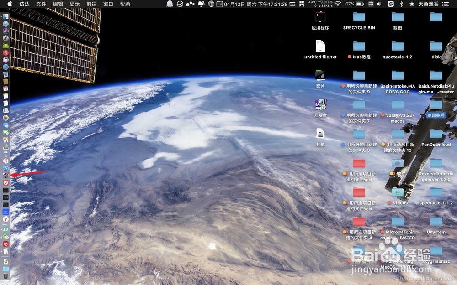457x285 pixels.
Task: Open the 前往 menu
Action: 91,4
